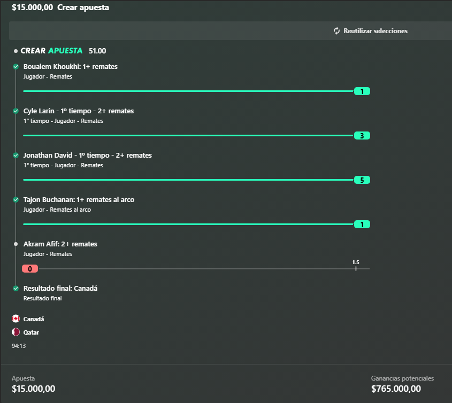Click 'Resultado final: Canadá' selection text
452x403 pixels.
click(60, 288)
